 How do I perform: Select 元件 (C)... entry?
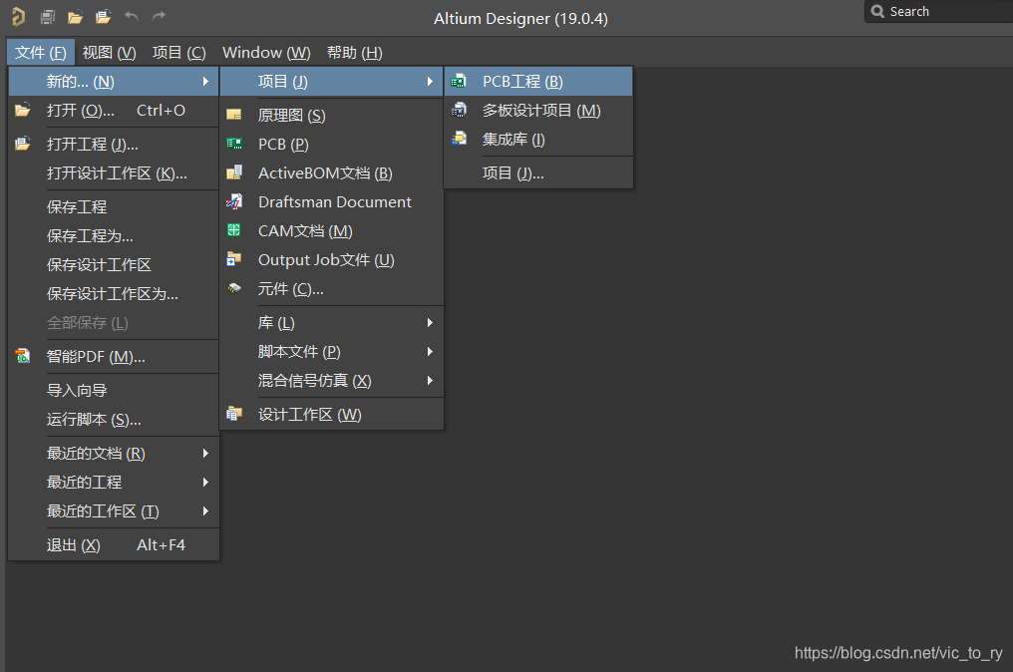331,289
